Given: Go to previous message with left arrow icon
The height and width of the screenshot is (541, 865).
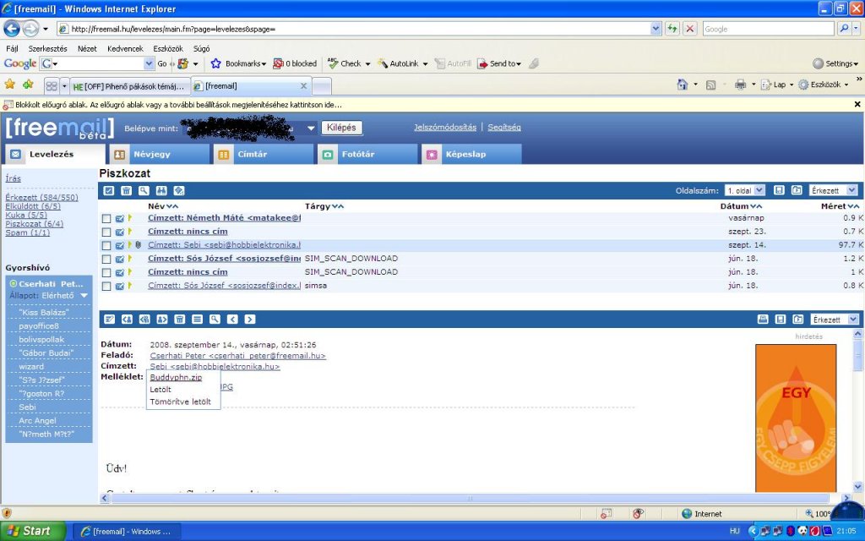Looking at the screenshot, I should (232, 319).
